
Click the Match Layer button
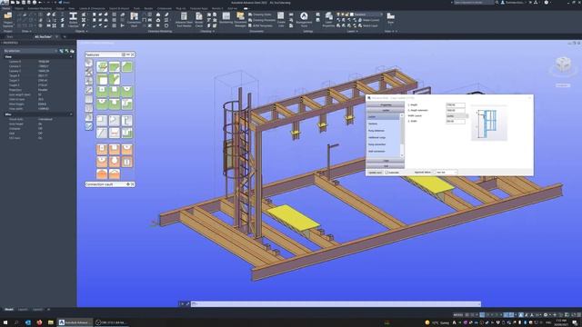[x=367, y=25]
